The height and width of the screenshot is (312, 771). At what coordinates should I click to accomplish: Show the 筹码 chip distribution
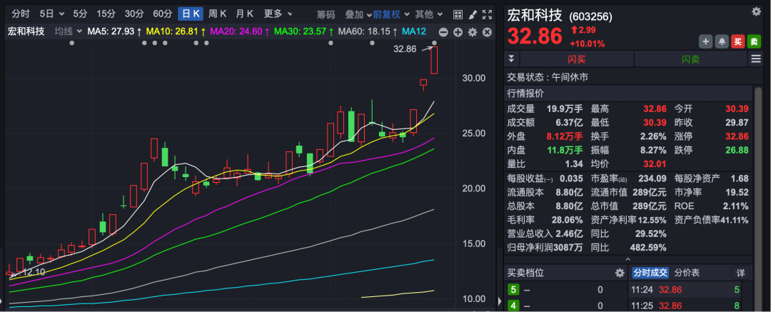click(326, 14)
